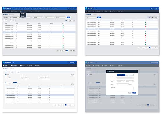The width and height of the screenshot is (162, 121).
Task: Click the end-date field in top-left mockup
Action: 16,17
